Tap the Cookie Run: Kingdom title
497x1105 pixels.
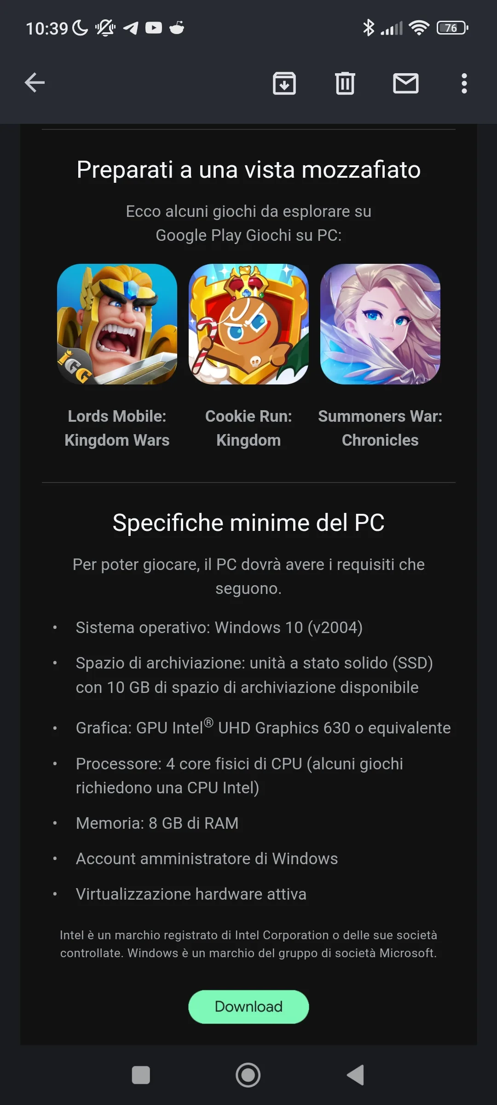248,428
